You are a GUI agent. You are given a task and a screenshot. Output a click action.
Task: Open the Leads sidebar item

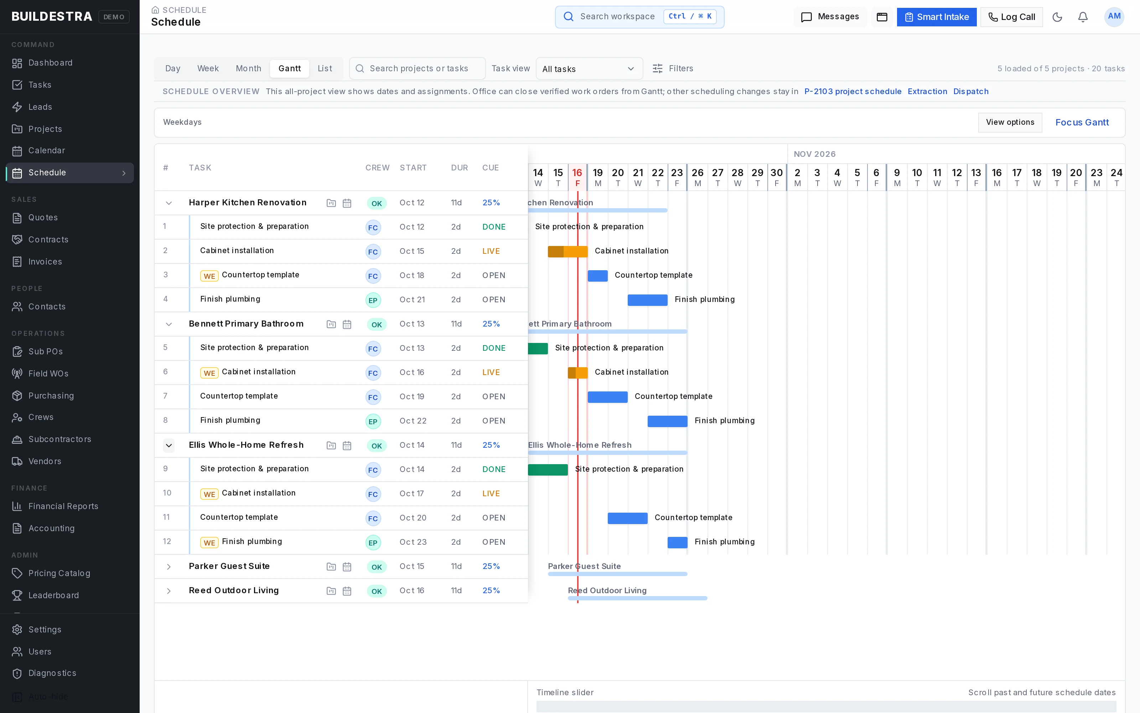[x=70, y=107]
